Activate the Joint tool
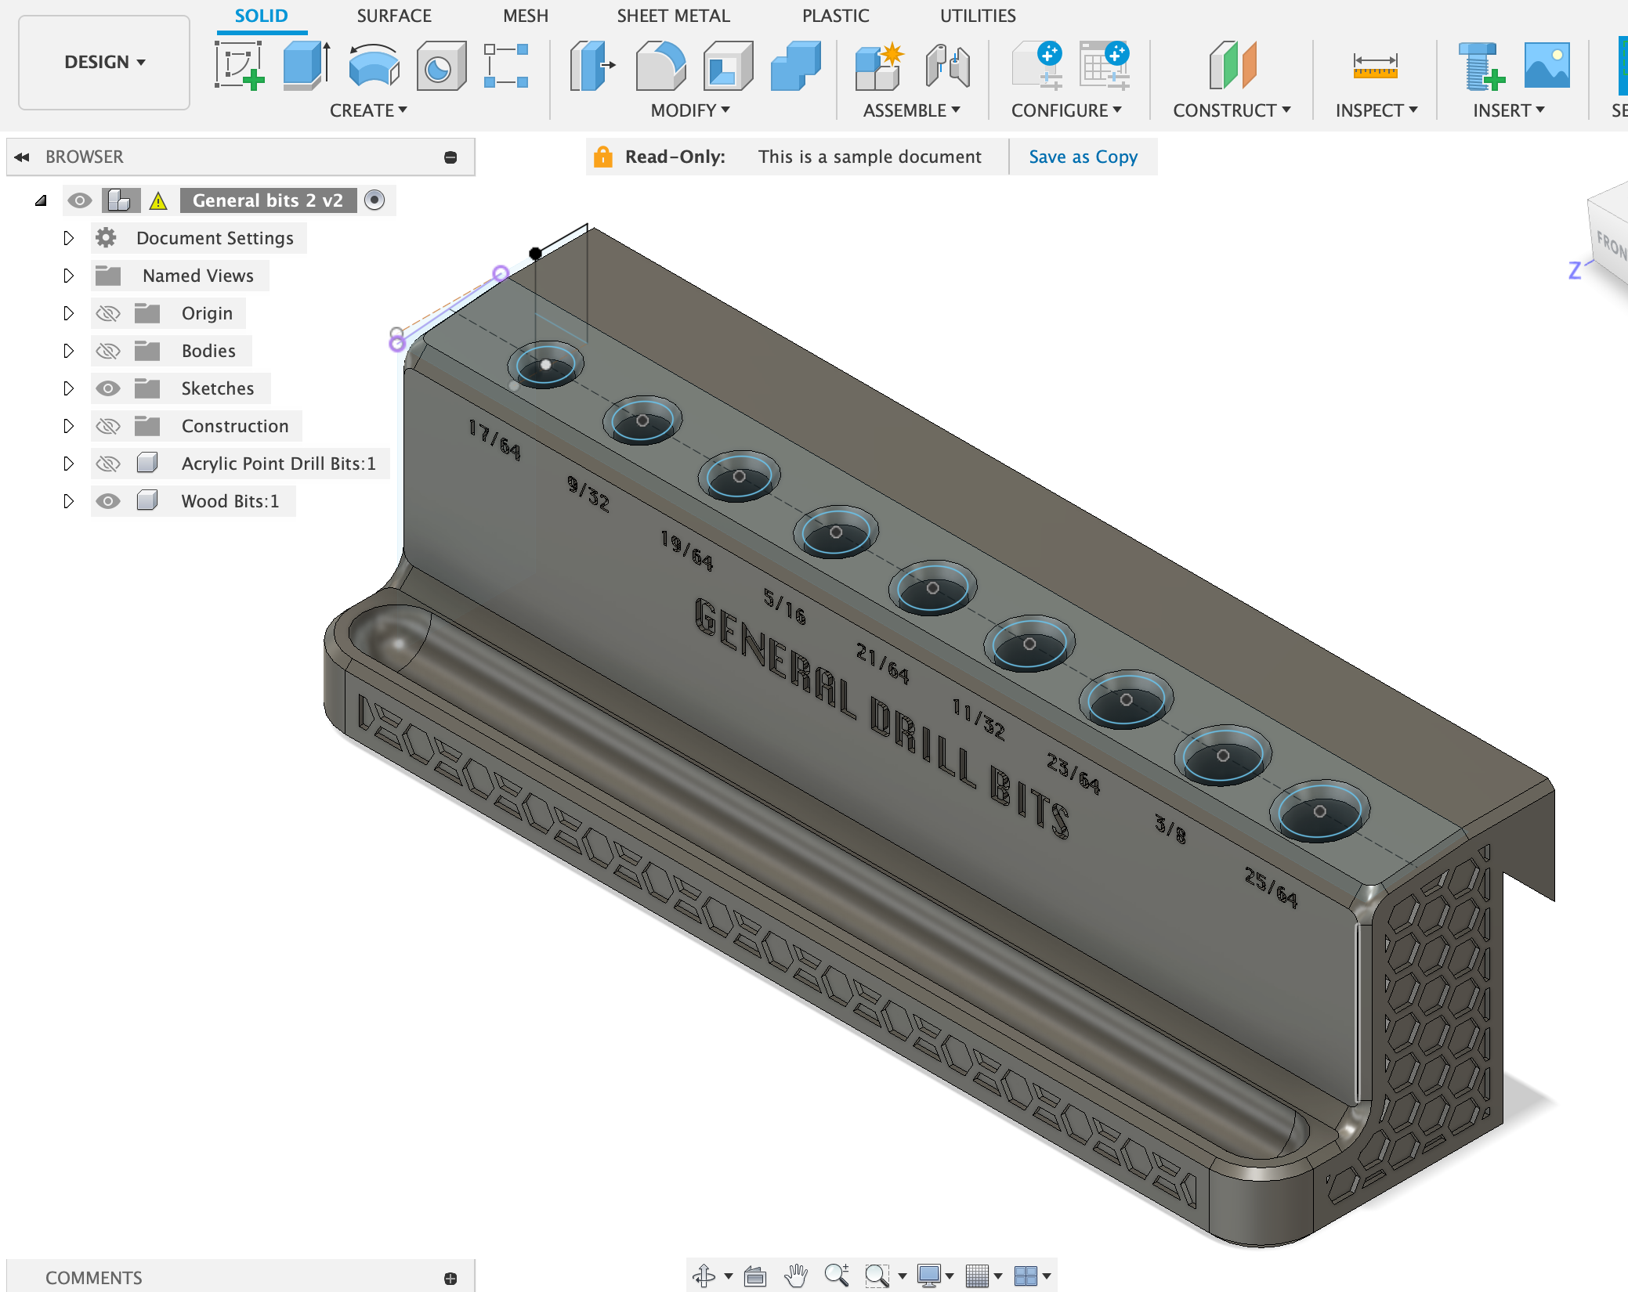 [947, 66]
